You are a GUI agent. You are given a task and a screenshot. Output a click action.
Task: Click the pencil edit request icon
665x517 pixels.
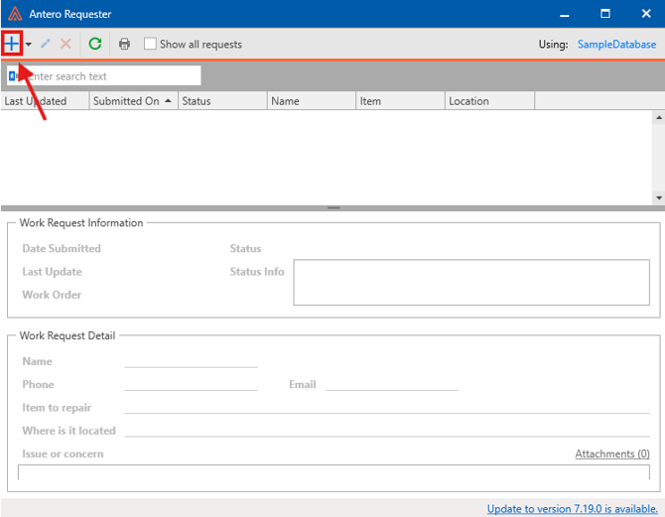pos(46,44)
